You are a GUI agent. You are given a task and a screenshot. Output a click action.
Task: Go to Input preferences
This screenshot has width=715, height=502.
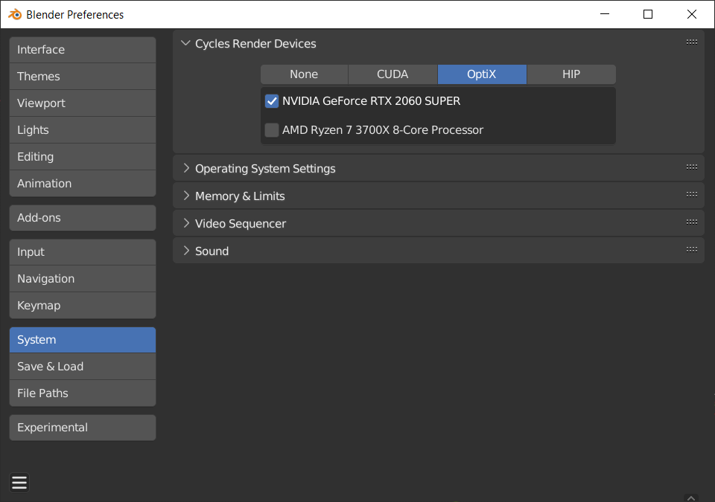coord(83,252)
